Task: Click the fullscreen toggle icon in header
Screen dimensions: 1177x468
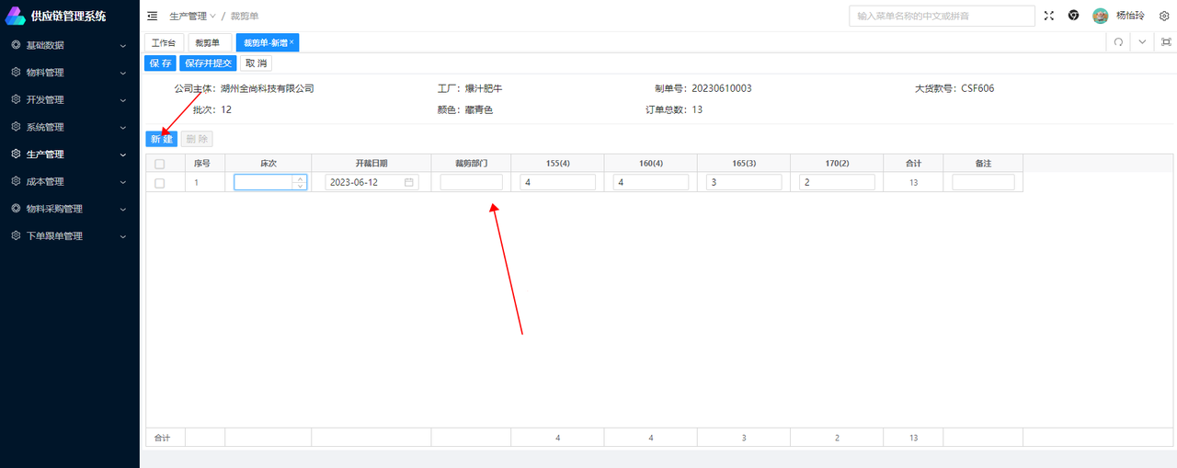Action: click(1049, 16)
